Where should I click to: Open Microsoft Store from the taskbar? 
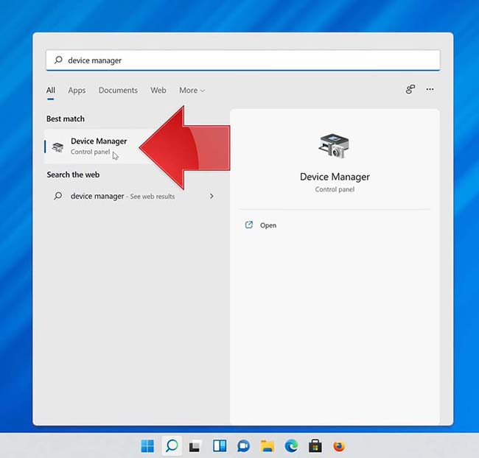[x=315, y=446]
